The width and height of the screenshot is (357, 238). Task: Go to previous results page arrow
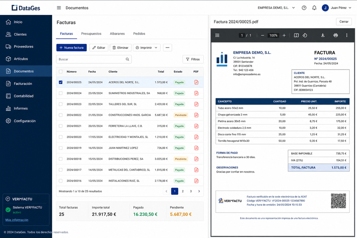pyautogui.click(x=167, y=191)
